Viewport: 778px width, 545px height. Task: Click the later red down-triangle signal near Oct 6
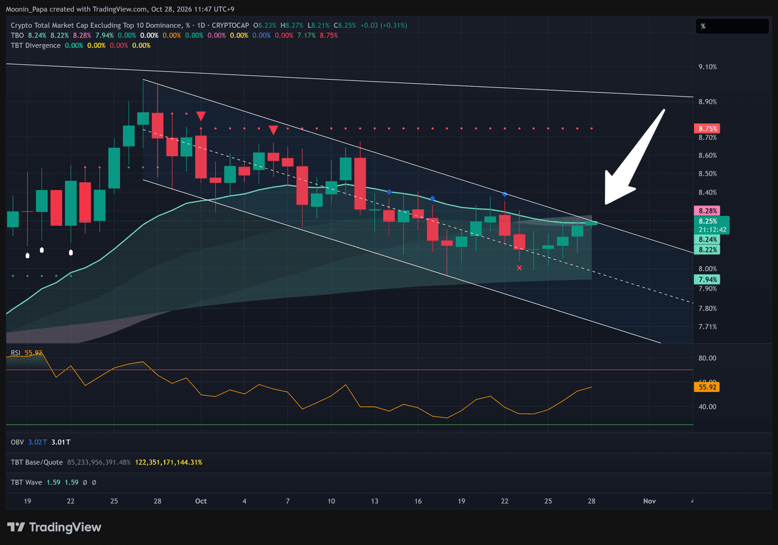tap(274, 130)
